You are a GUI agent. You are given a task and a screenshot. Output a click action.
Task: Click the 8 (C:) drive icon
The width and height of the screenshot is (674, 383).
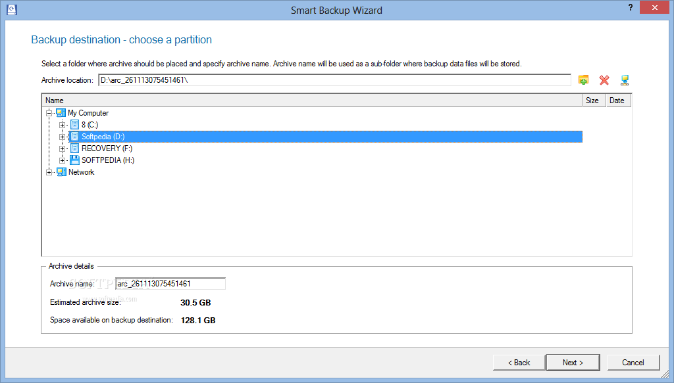click(75, 125)
